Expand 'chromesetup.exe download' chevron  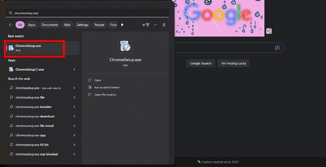[x=74, y=116]
